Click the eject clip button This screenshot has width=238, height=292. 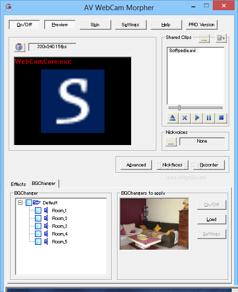point(172,118)
